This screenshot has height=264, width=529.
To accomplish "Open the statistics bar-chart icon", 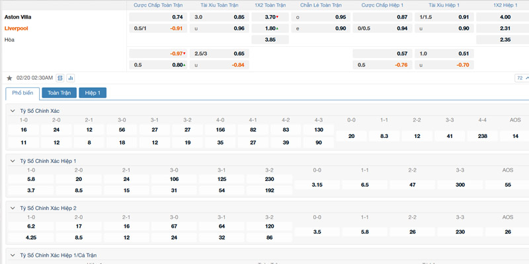I will pos(71,78).
